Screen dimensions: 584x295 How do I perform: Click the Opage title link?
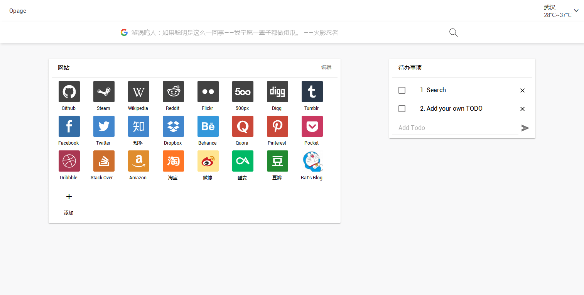click(x=18, y=11)
